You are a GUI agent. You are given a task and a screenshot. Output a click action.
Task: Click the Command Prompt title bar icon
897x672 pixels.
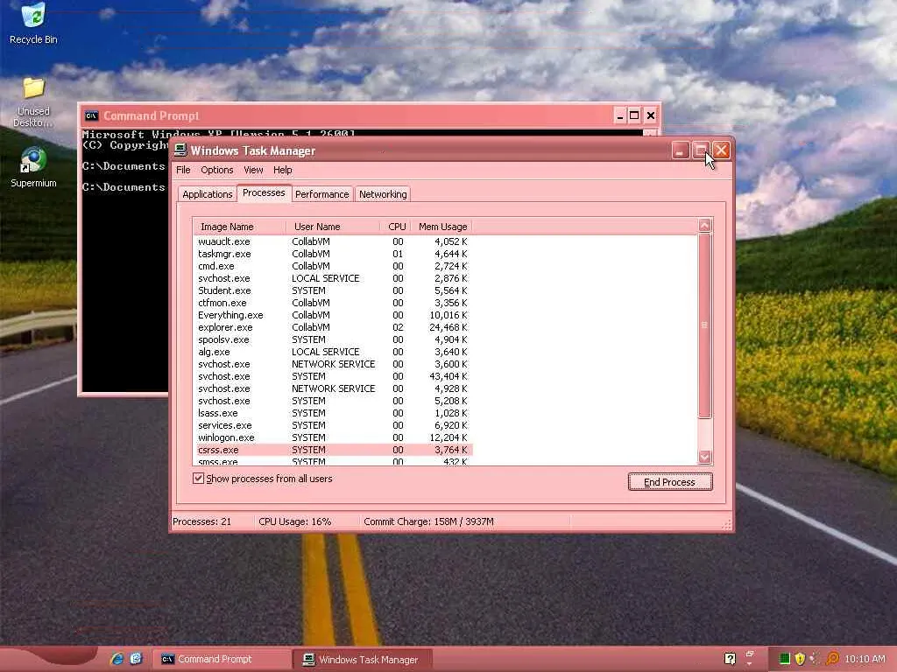pos(91,115)
